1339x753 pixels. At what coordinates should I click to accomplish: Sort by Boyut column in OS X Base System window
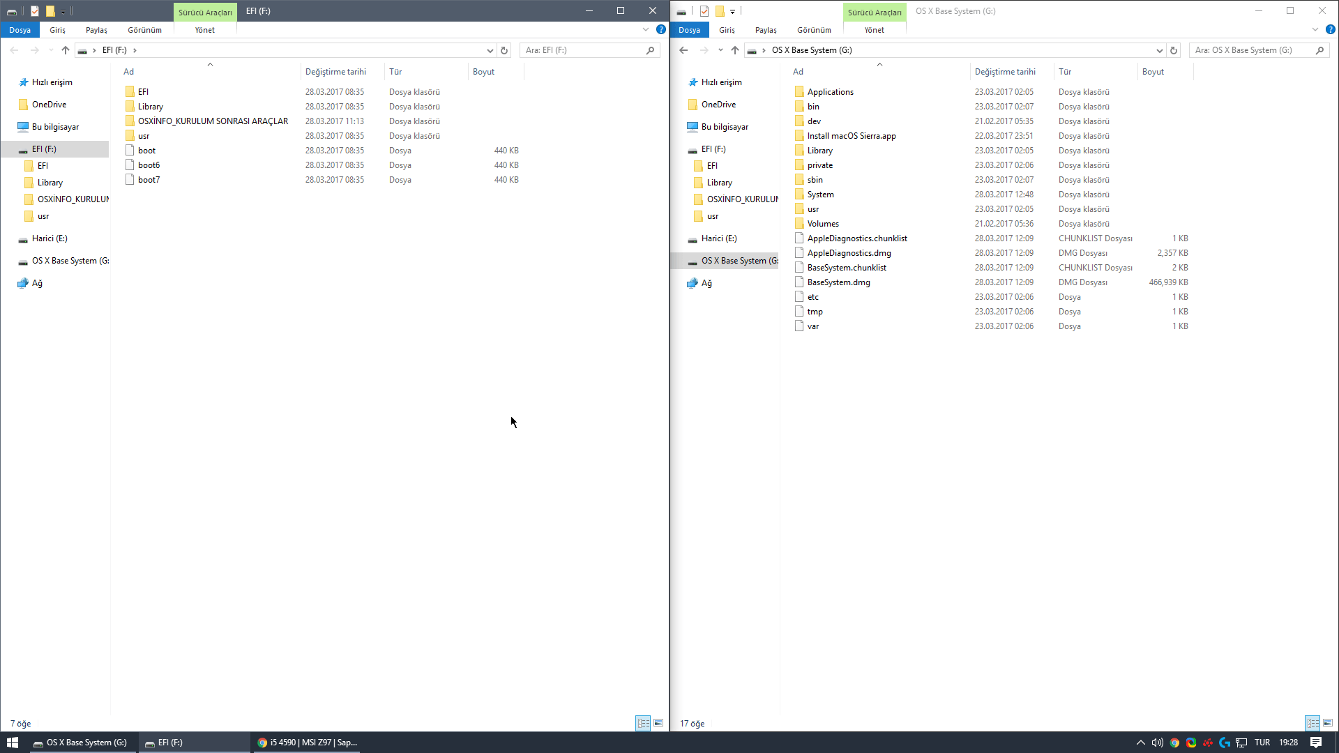tap(1153, 72)
